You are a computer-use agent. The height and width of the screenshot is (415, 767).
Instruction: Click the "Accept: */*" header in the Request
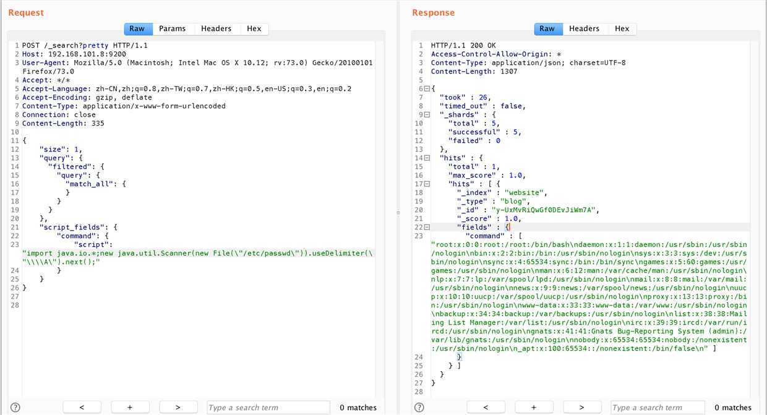click(x=46, y=80)
